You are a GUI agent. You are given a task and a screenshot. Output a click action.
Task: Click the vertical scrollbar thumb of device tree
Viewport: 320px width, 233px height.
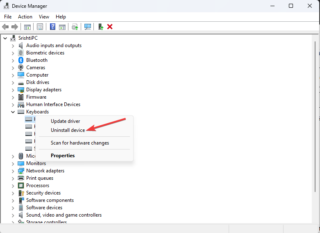[315, 116]
